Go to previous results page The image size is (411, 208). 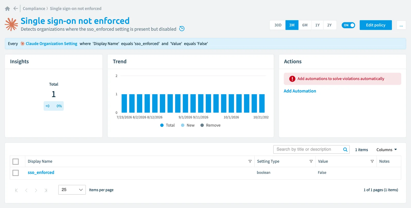tap(26, 190)
